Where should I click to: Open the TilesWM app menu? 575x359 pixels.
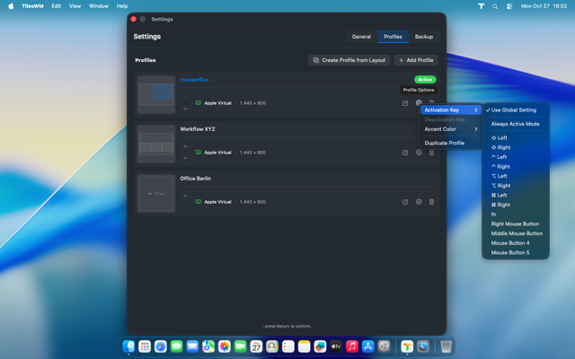pos(32,6)
